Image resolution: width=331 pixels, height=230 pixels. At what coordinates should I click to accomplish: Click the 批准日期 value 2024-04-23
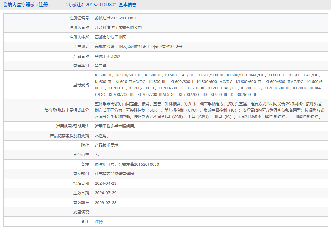[x=106, y=183]
